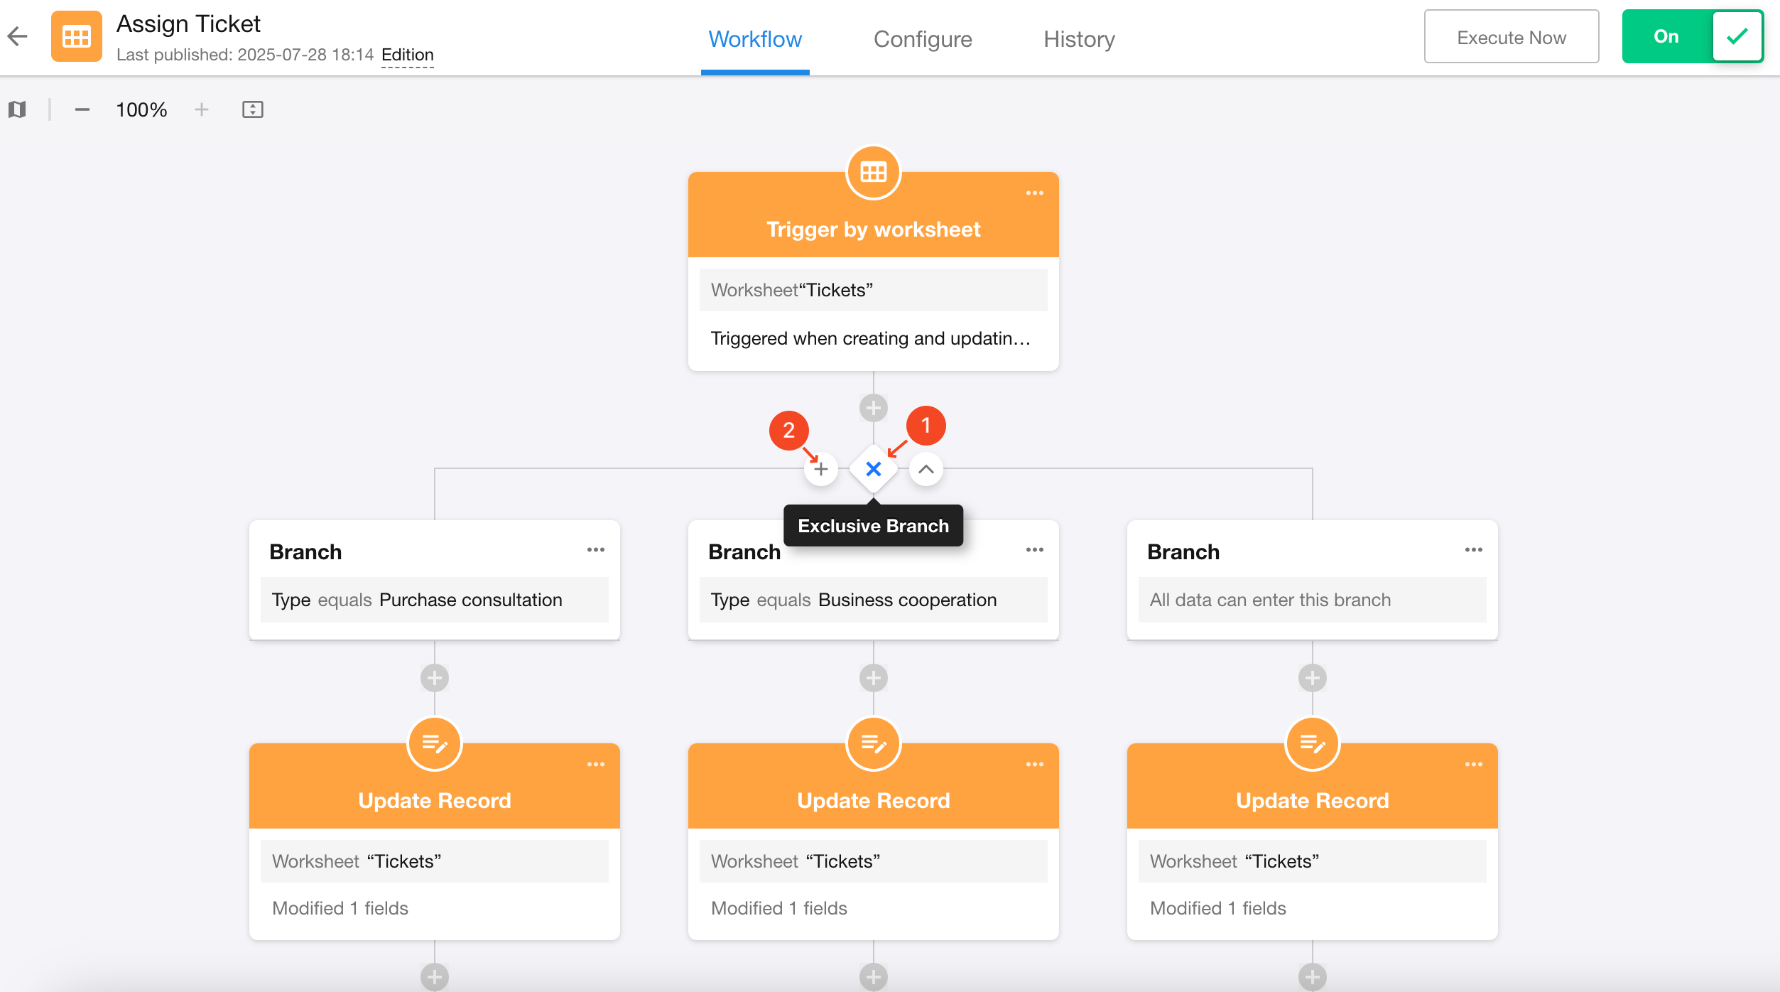Toggle the workflow On switch
Image resolution: width=1780 pixels, height=992 pixels.
(x=1692, y=36)
